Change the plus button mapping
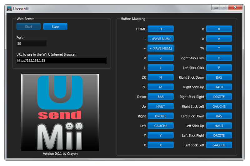 (x=160, y=48)
